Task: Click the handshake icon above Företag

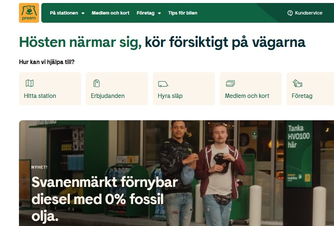Action: click(297, 83)
